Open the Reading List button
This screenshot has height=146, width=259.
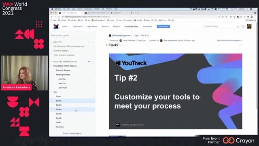tap(251, 20)
